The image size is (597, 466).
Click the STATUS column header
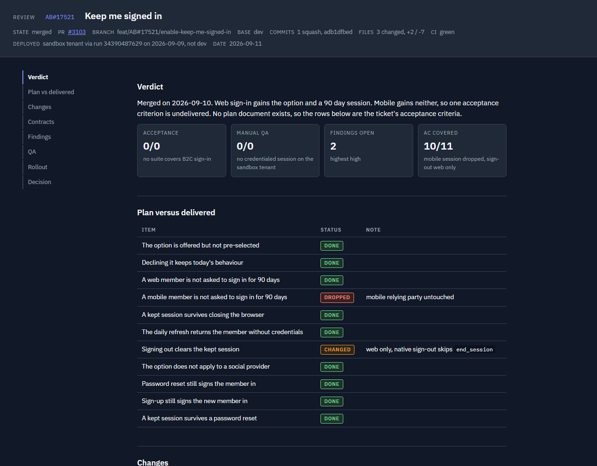331,230
